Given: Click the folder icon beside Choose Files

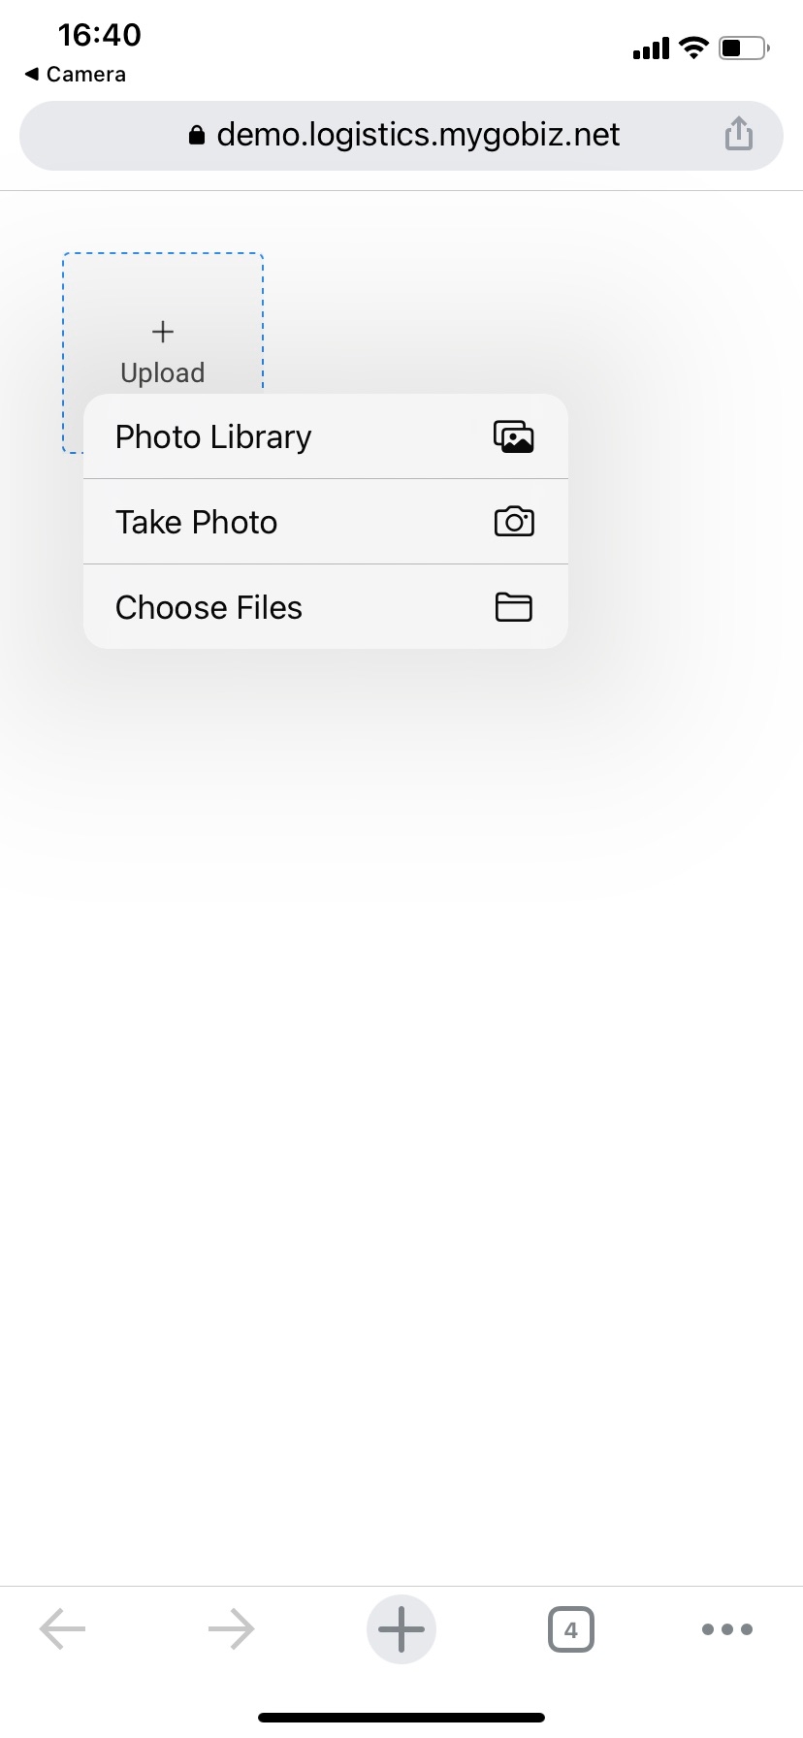Looking at the screenshot, I should pos(513,607).
